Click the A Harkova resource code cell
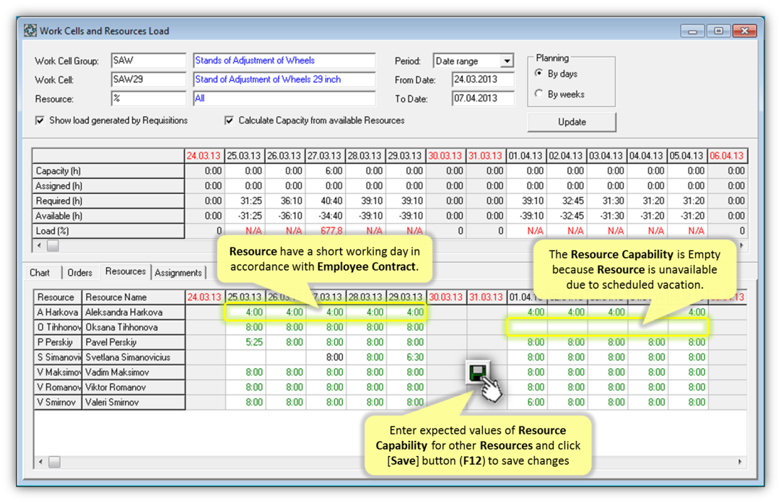Viewport: 781px width, 503px height. click(x=57, y=312)
